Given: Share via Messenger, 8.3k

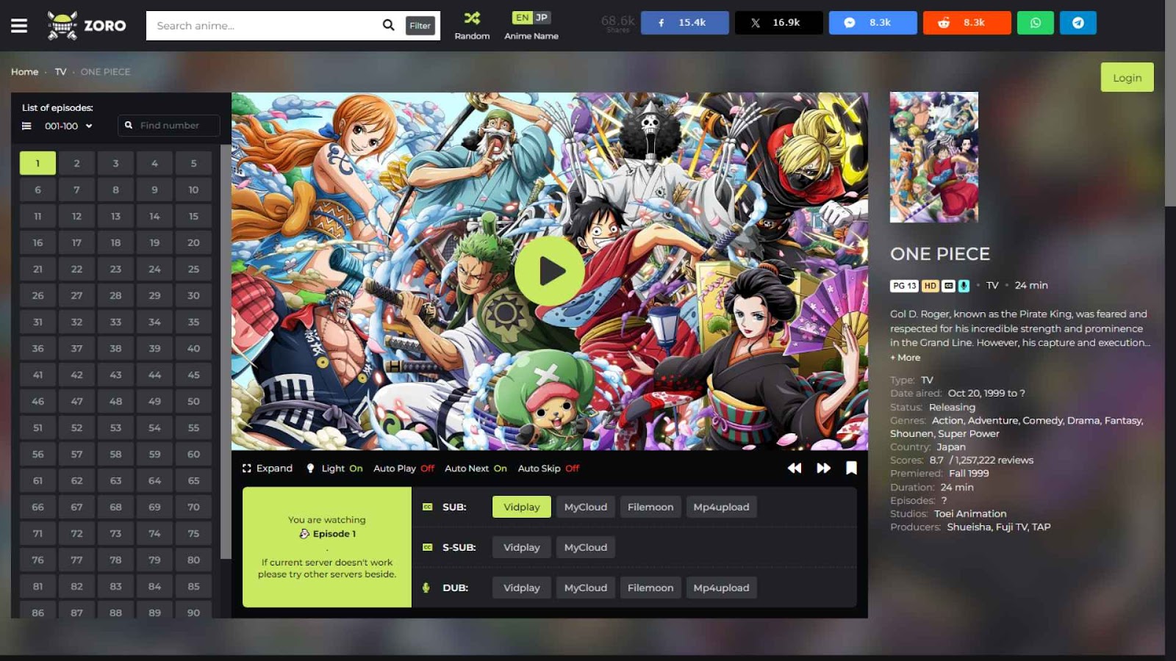Looking at the screenshot, I should [x=873, y=23].
